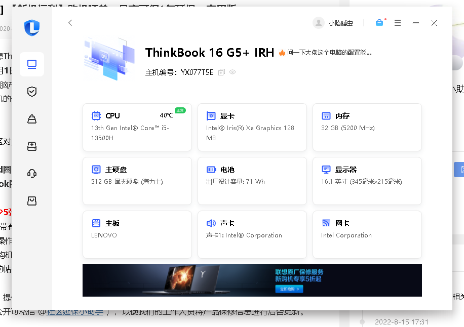Toggle serial number visibility eye icon
This screenshot has height=327, width=464.
(x=233, y=72)
